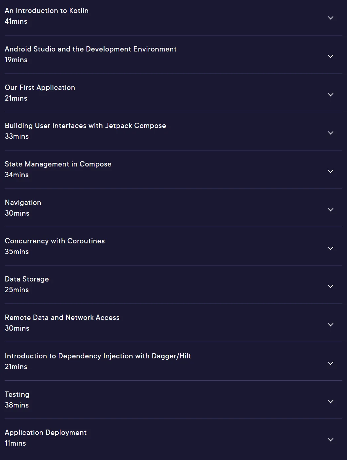
Task: Click the Navigation section chevron arrow
Action: pyautogui.click(x=330, y=210)
